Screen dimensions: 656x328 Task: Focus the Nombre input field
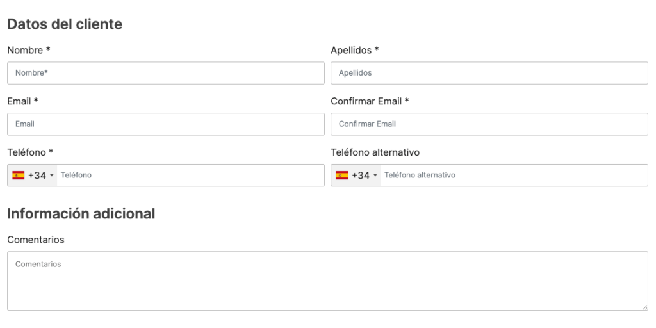166,73
